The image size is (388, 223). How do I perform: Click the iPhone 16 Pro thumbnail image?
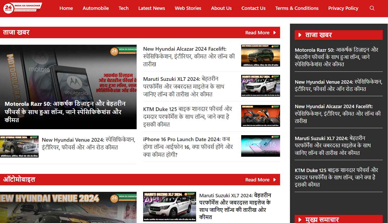260,146
